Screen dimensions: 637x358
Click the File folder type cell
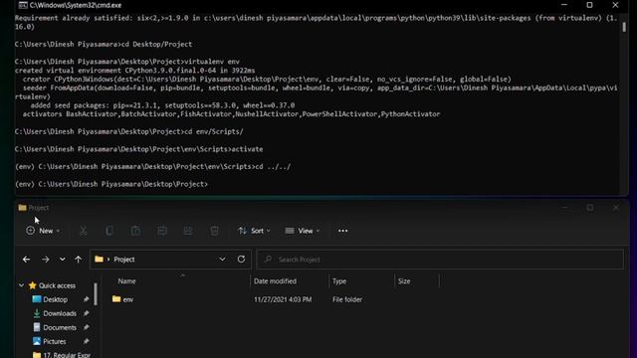tap(347, 299)
